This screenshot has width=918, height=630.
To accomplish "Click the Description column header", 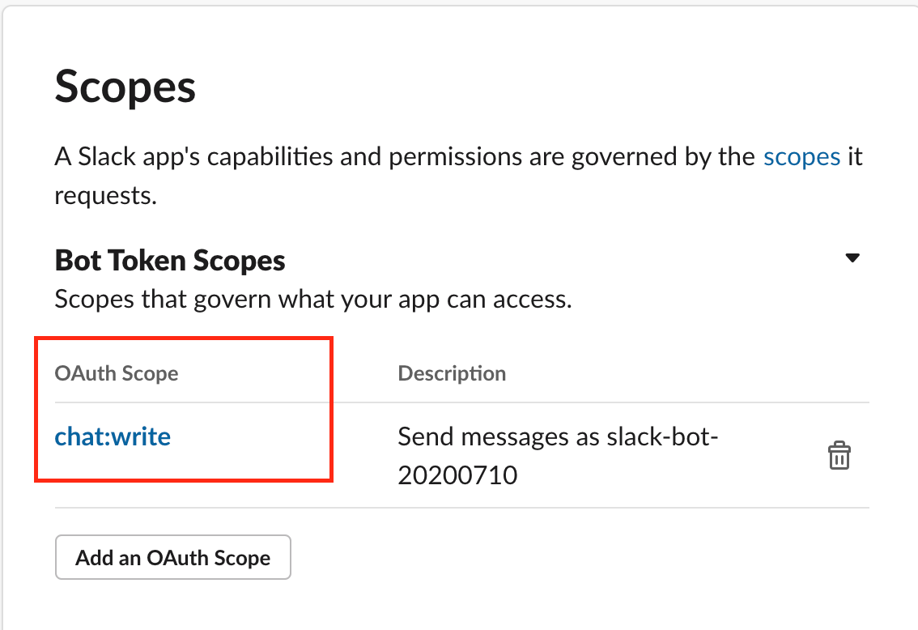I will coord(452,373).
